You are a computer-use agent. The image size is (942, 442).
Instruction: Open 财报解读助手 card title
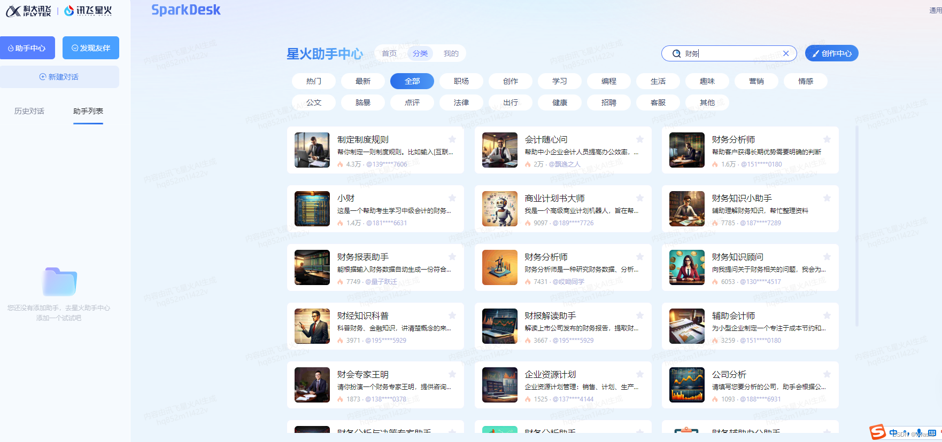pyautogui.click(x=550, y=316)
